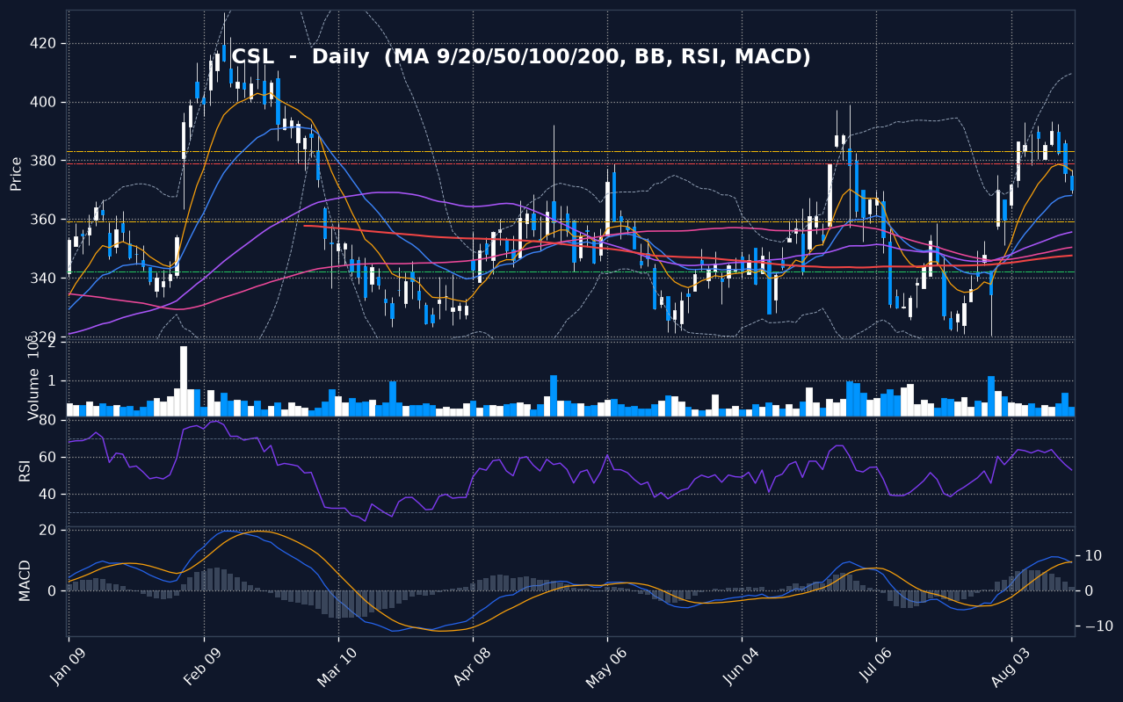1123x702 pixels.
Task: Click the MACD panel axis label
Action: tap(25, 581)
